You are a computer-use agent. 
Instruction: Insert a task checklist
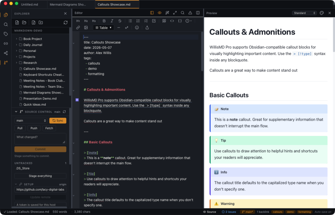(146, 21)
